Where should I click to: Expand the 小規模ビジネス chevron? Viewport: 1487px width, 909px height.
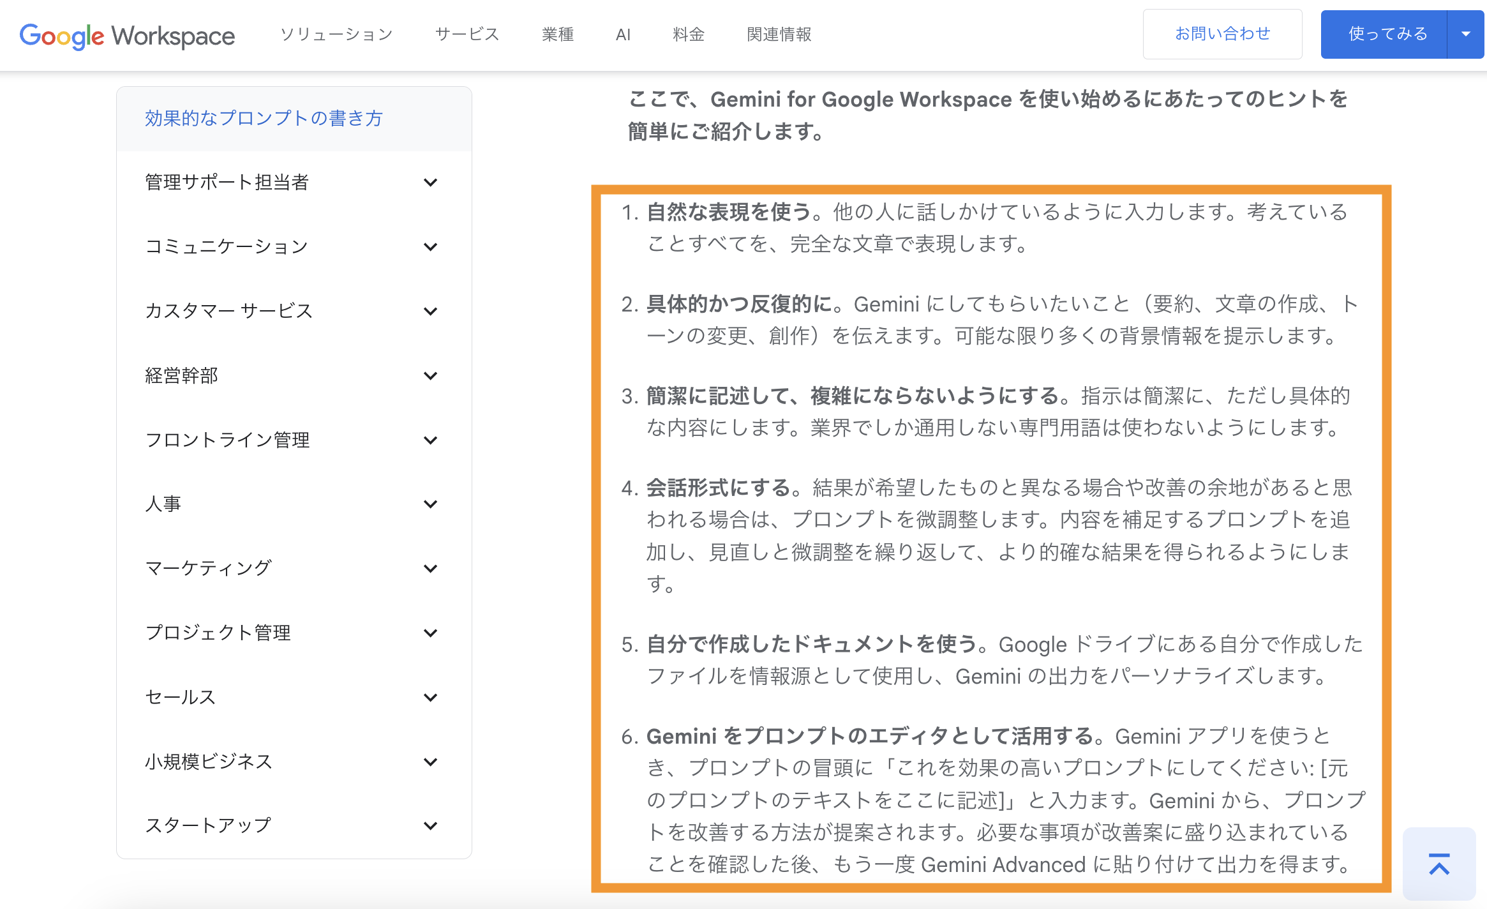430,762
